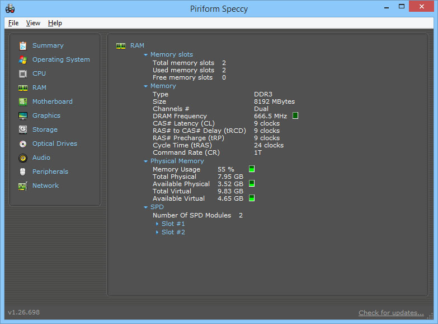Expand the Slot #2 SPD details

157,232
